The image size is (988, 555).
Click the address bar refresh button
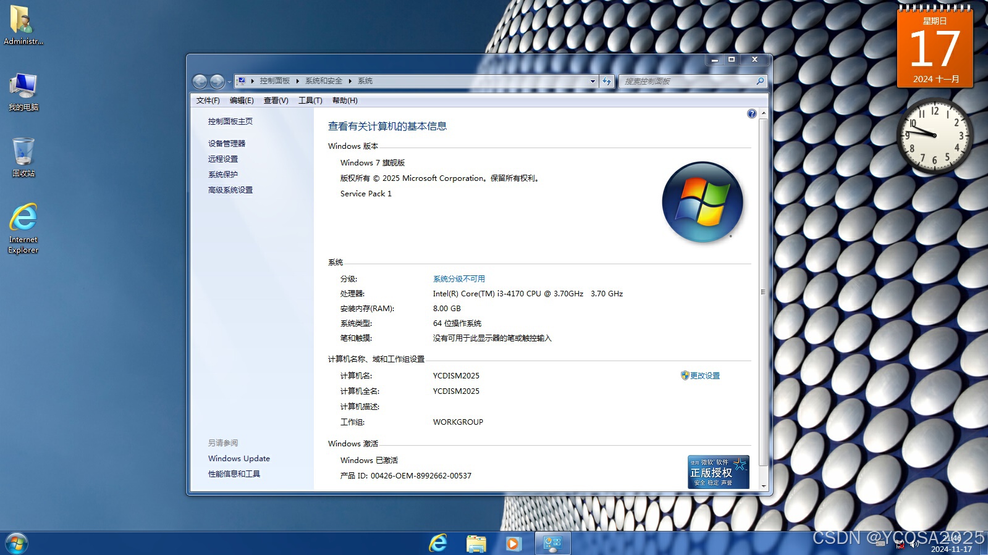coord(607,81)
